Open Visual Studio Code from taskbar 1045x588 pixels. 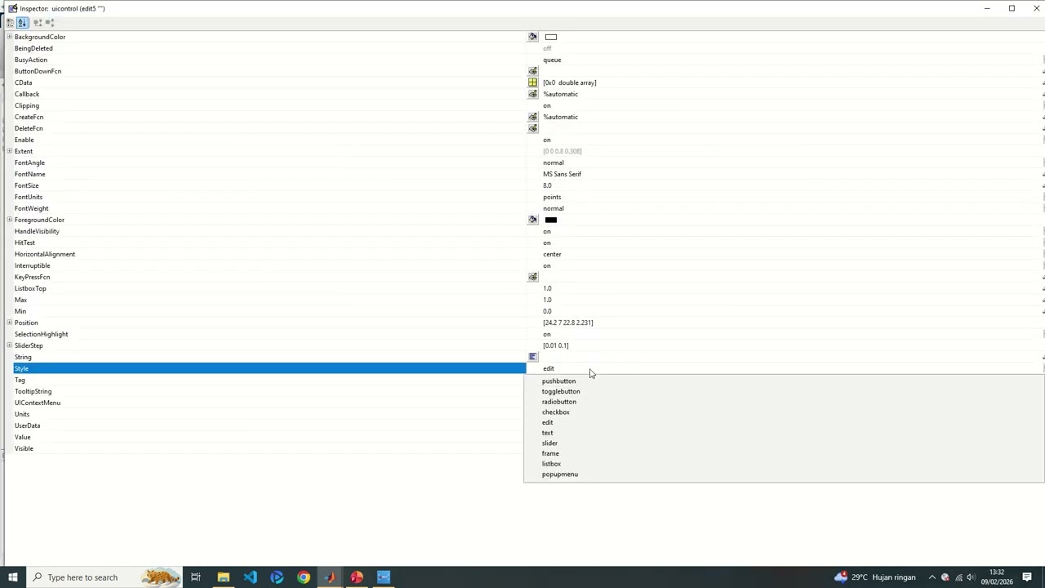click(x=250, y=577)
